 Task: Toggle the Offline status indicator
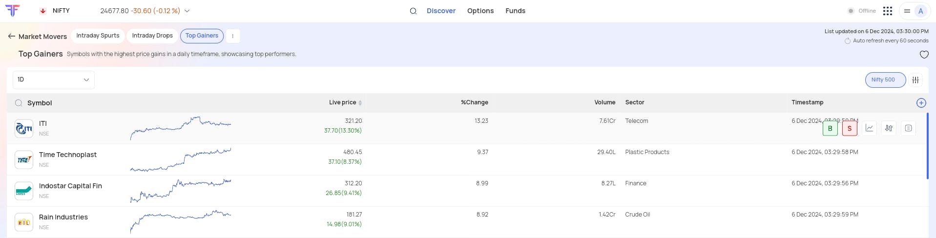(x=862, y=11)
